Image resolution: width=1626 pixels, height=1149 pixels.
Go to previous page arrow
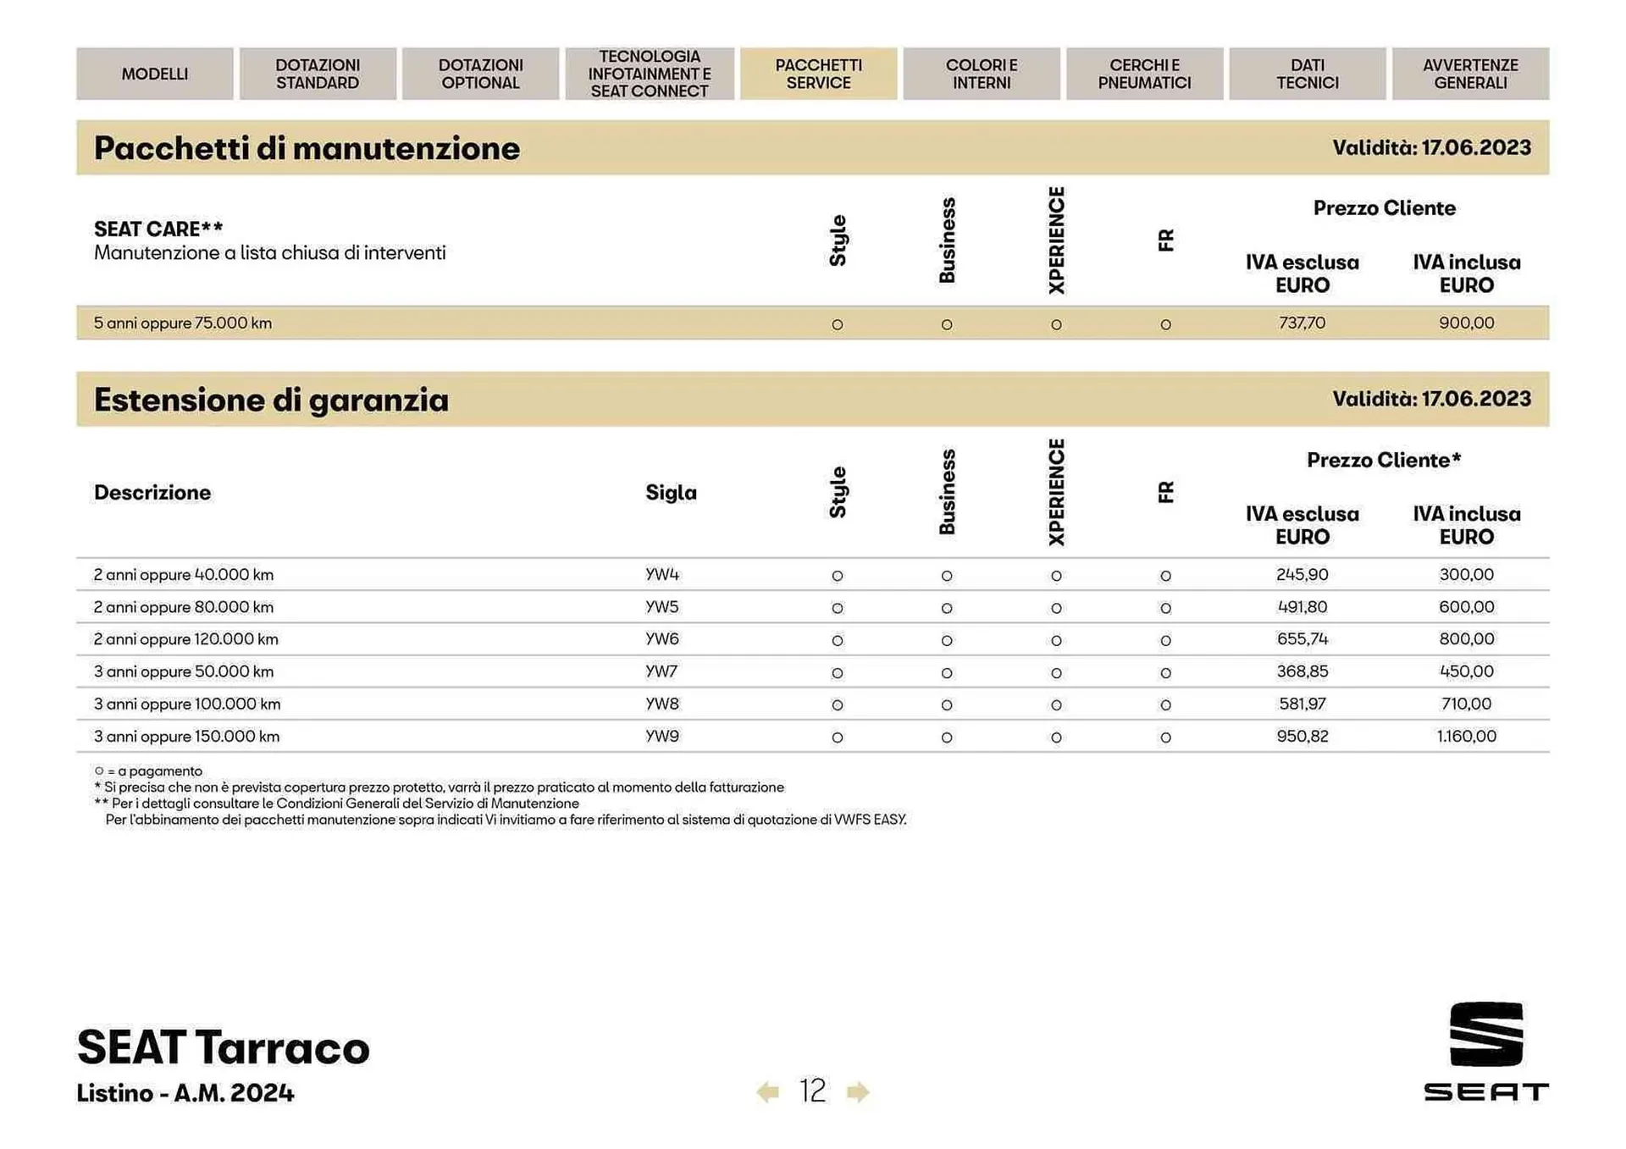tap(768, 1091)
